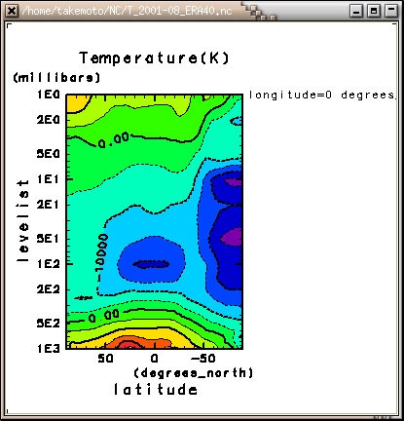Click the rightmost title bar shade button
This screenshot has width=404, height=421.
(x=391, y=11)
